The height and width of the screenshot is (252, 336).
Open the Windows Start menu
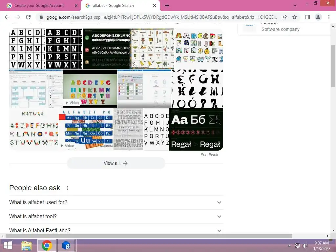8,245
